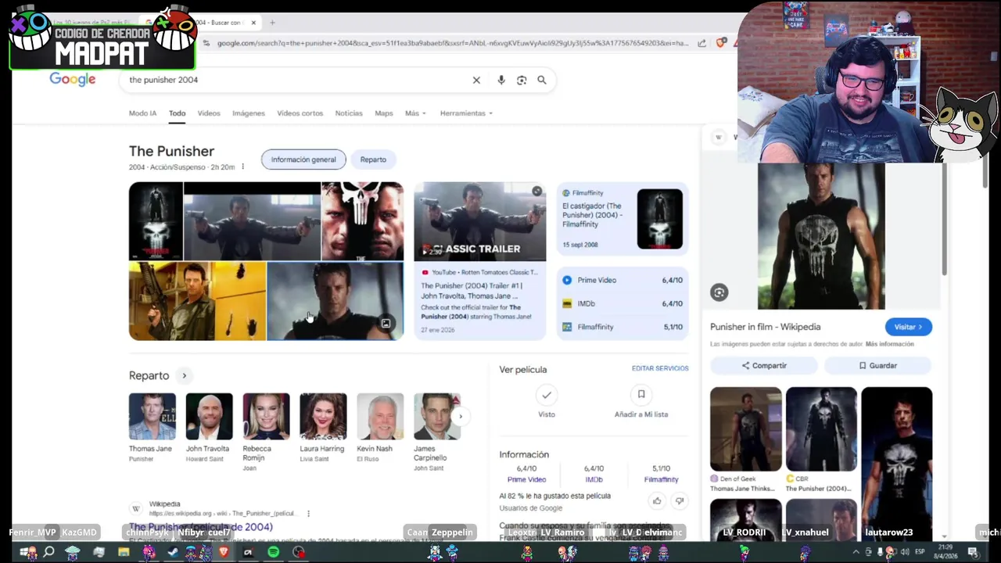Open Laura Harring cast photo
The image size is (1001, 563).
coord(323,417)
